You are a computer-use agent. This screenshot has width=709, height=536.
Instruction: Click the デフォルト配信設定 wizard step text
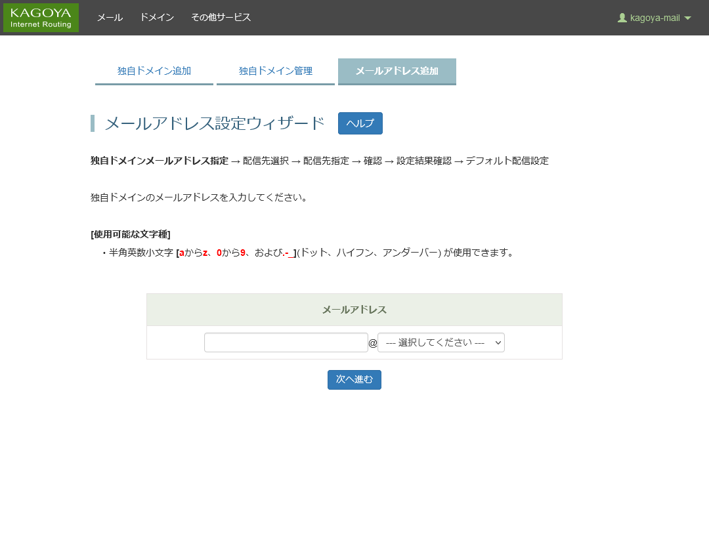point(507,161)
